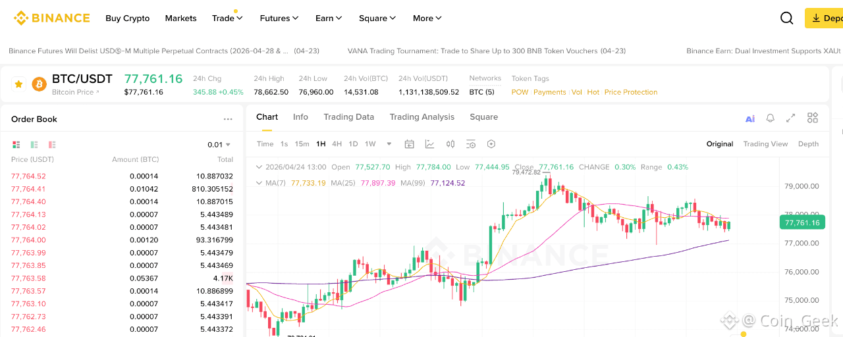843x337 pixels.
Task: Open Bitcoin Price external link icon
Action: 98,92
